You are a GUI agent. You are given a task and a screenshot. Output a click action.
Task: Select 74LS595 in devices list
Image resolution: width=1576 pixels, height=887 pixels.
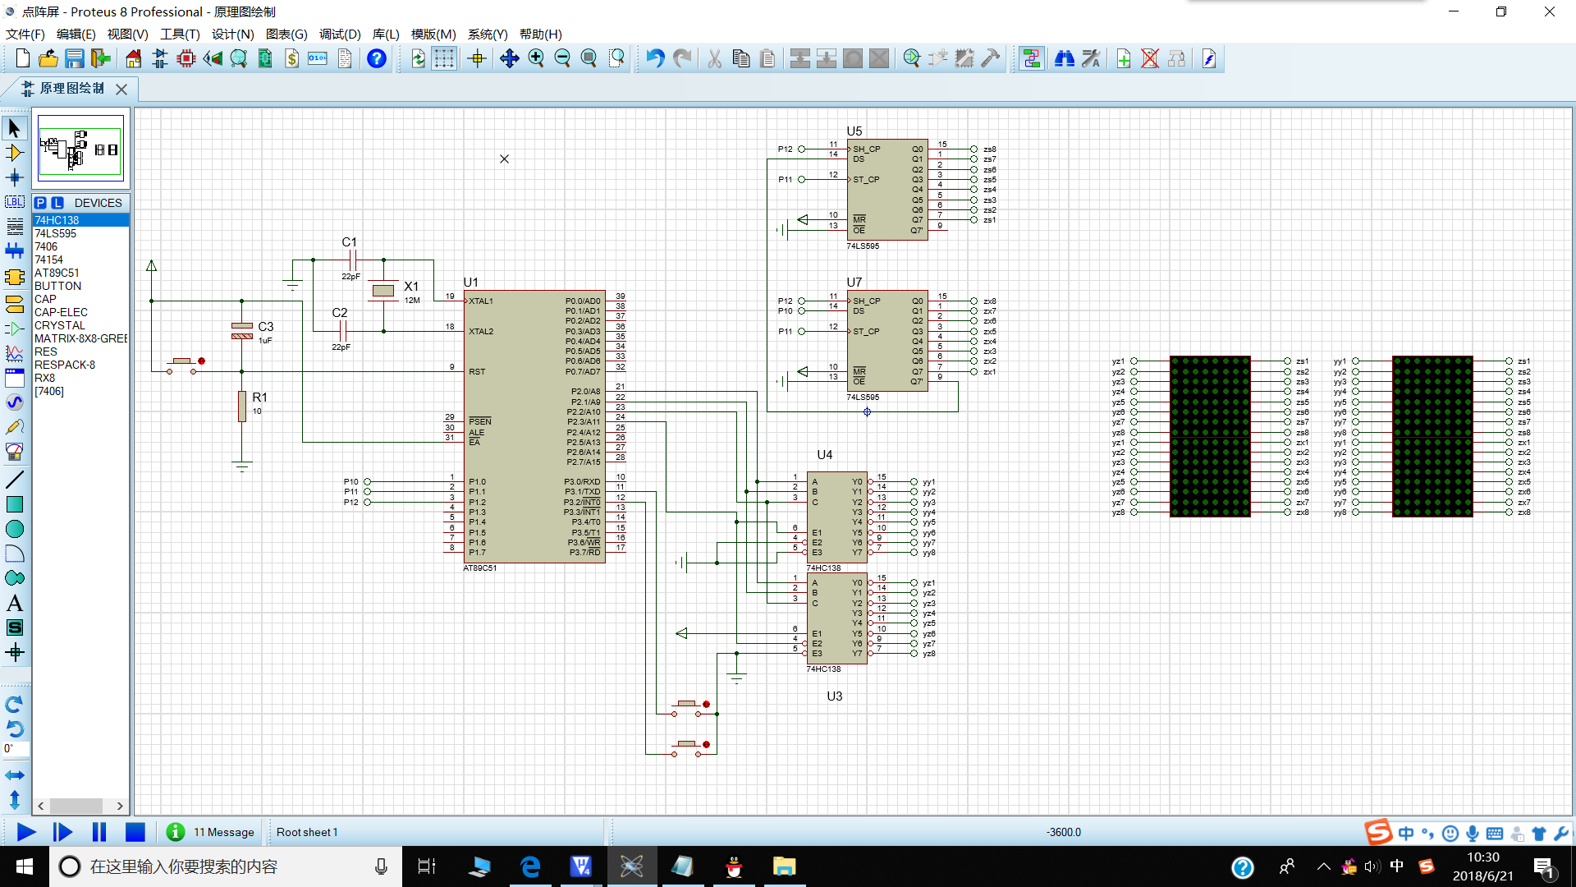[80, 233]
